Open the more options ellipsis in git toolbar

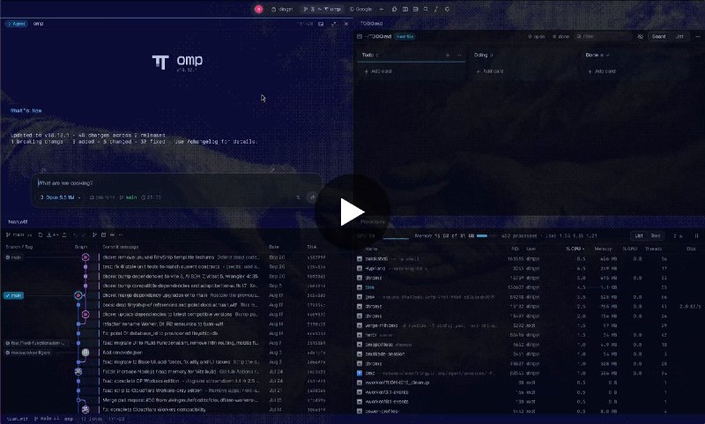[121, 234]
